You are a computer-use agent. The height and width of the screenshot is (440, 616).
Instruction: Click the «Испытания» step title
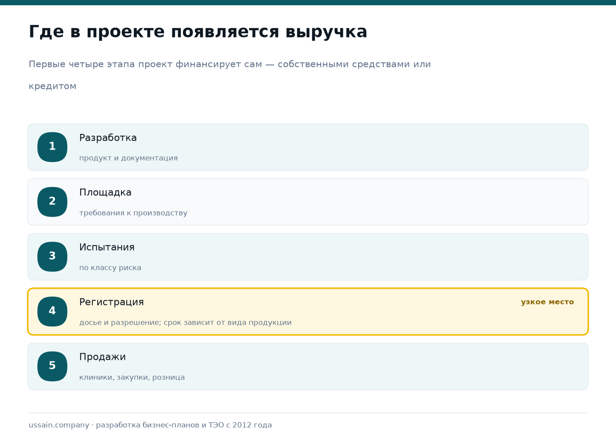click(x=107, y=247)
